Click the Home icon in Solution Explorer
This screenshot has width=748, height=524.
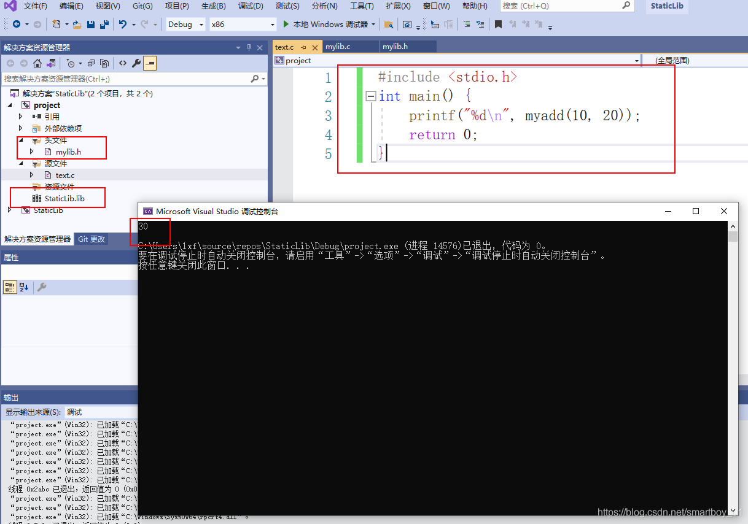[37, 63]
